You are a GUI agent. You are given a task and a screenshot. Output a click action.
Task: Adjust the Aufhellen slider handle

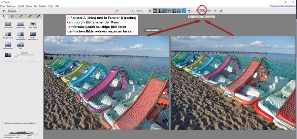click(x=16, y=55)
